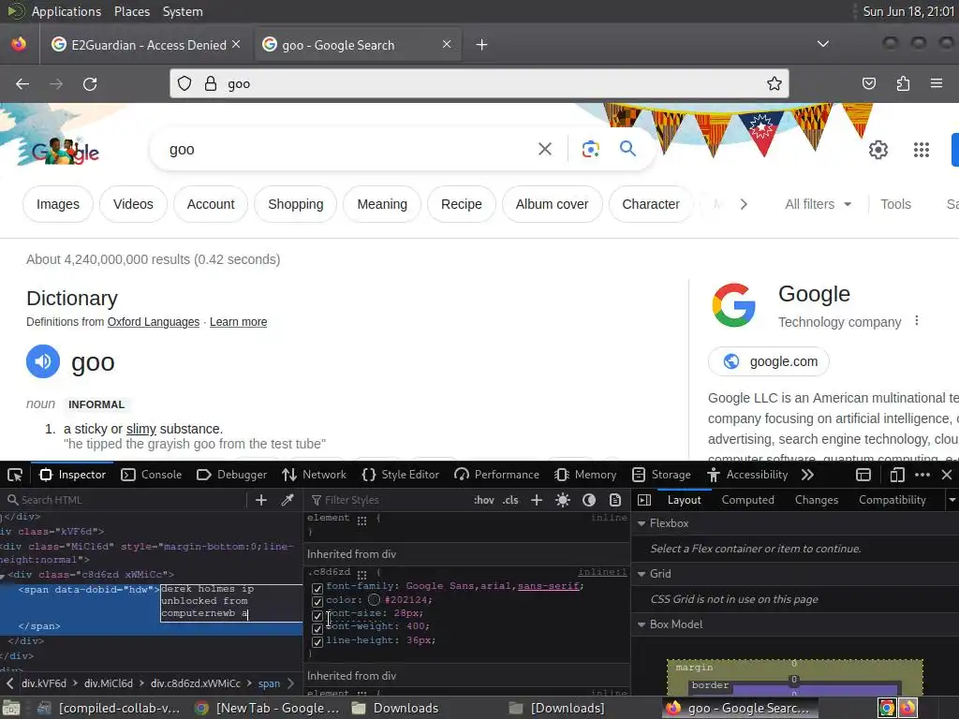Open the Accessibility panel
The width and height of the screenshot is (959, 719).
(747, 475)
